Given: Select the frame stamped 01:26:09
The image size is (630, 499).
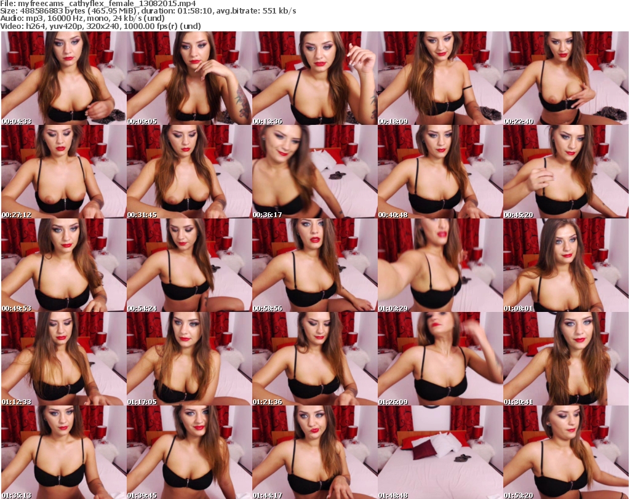Looking at the screenshot, I should click(x=441, y=359).
